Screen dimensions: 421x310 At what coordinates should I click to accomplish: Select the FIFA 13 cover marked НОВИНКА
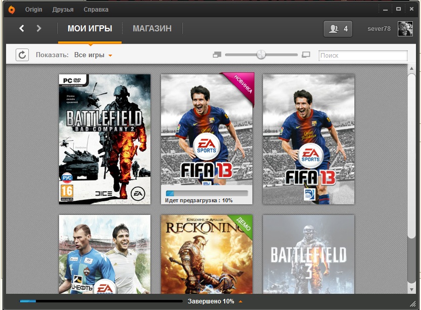pos(207,139)
